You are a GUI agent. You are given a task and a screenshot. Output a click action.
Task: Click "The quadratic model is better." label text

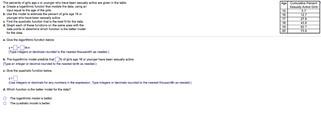click(x=30, y=103)
